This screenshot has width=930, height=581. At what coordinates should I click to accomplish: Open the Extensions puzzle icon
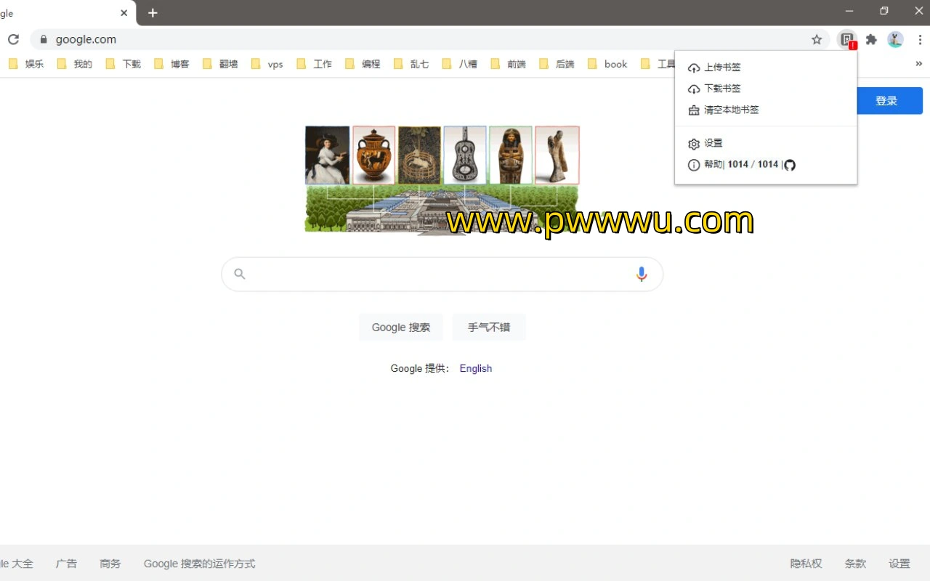[871, 40]
